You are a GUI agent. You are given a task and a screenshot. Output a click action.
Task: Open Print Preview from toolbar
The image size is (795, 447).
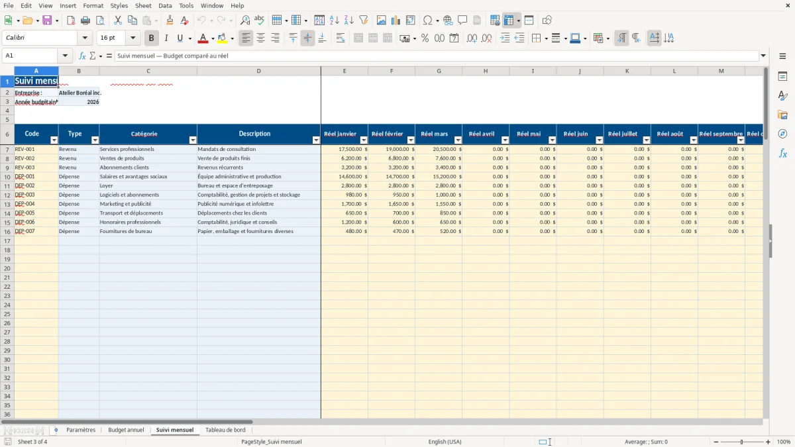(100, 21)
